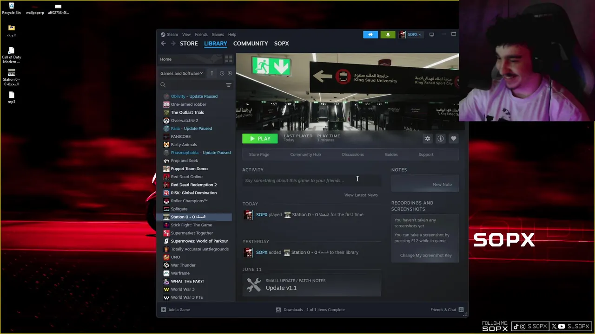Toggle ready-to-play filter icon
The image size is (595, 334).
click(x=230, y=73)
